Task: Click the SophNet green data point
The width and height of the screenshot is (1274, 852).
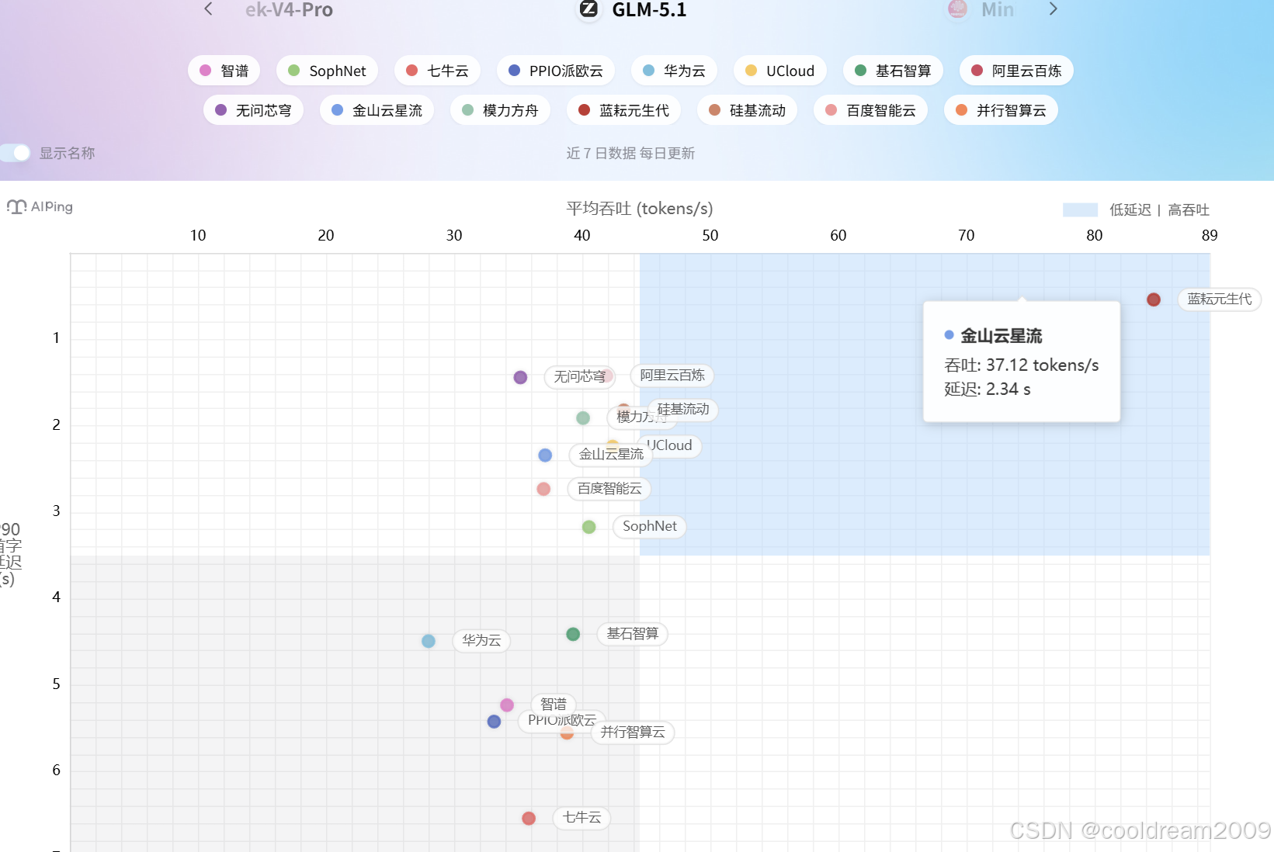Action: tap(589, 527)
